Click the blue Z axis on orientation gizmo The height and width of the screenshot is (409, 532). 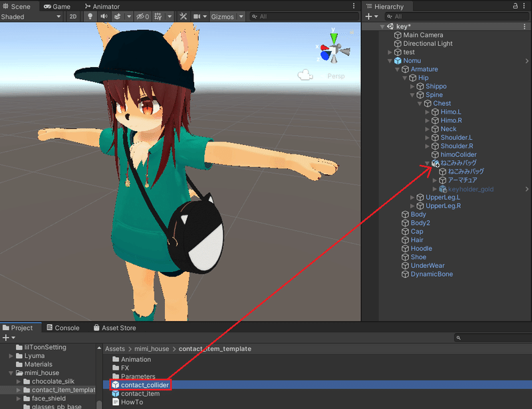(x=326, y=56)
